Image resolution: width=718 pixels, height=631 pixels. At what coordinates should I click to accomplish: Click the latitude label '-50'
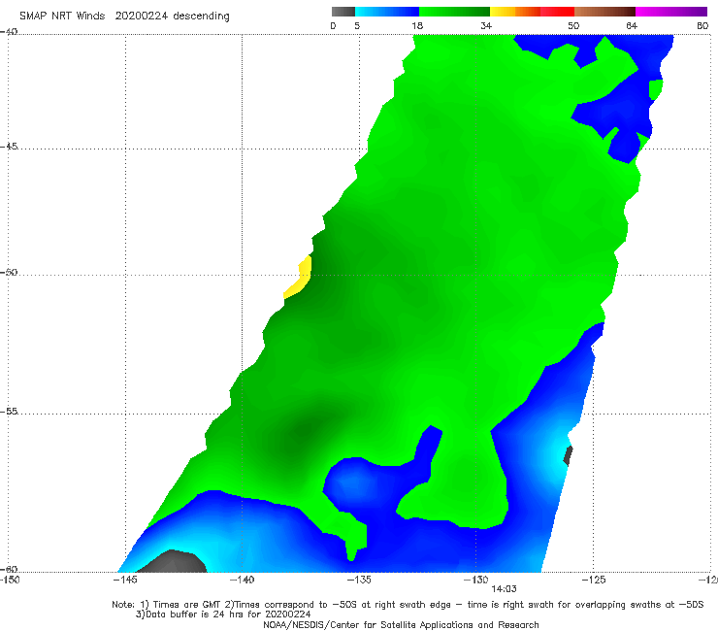pyautogui.click(x=9, y=272)
